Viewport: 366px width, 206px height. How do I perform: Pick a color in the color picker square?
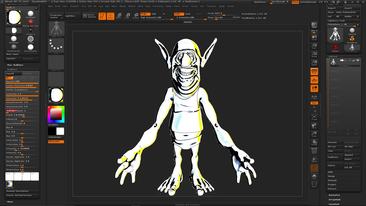tap(56, 114)
